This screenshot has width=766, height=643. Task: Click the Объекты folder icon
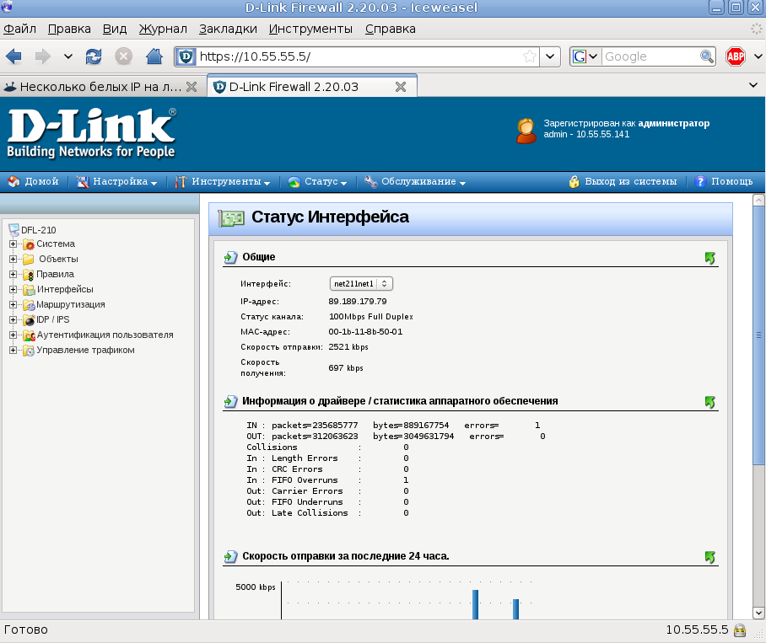[29, 259]
